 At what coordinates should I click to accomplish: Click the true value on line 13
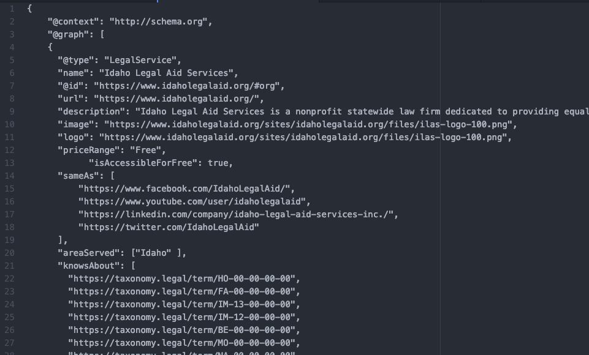pyautogui.click(x=218, y=163)
